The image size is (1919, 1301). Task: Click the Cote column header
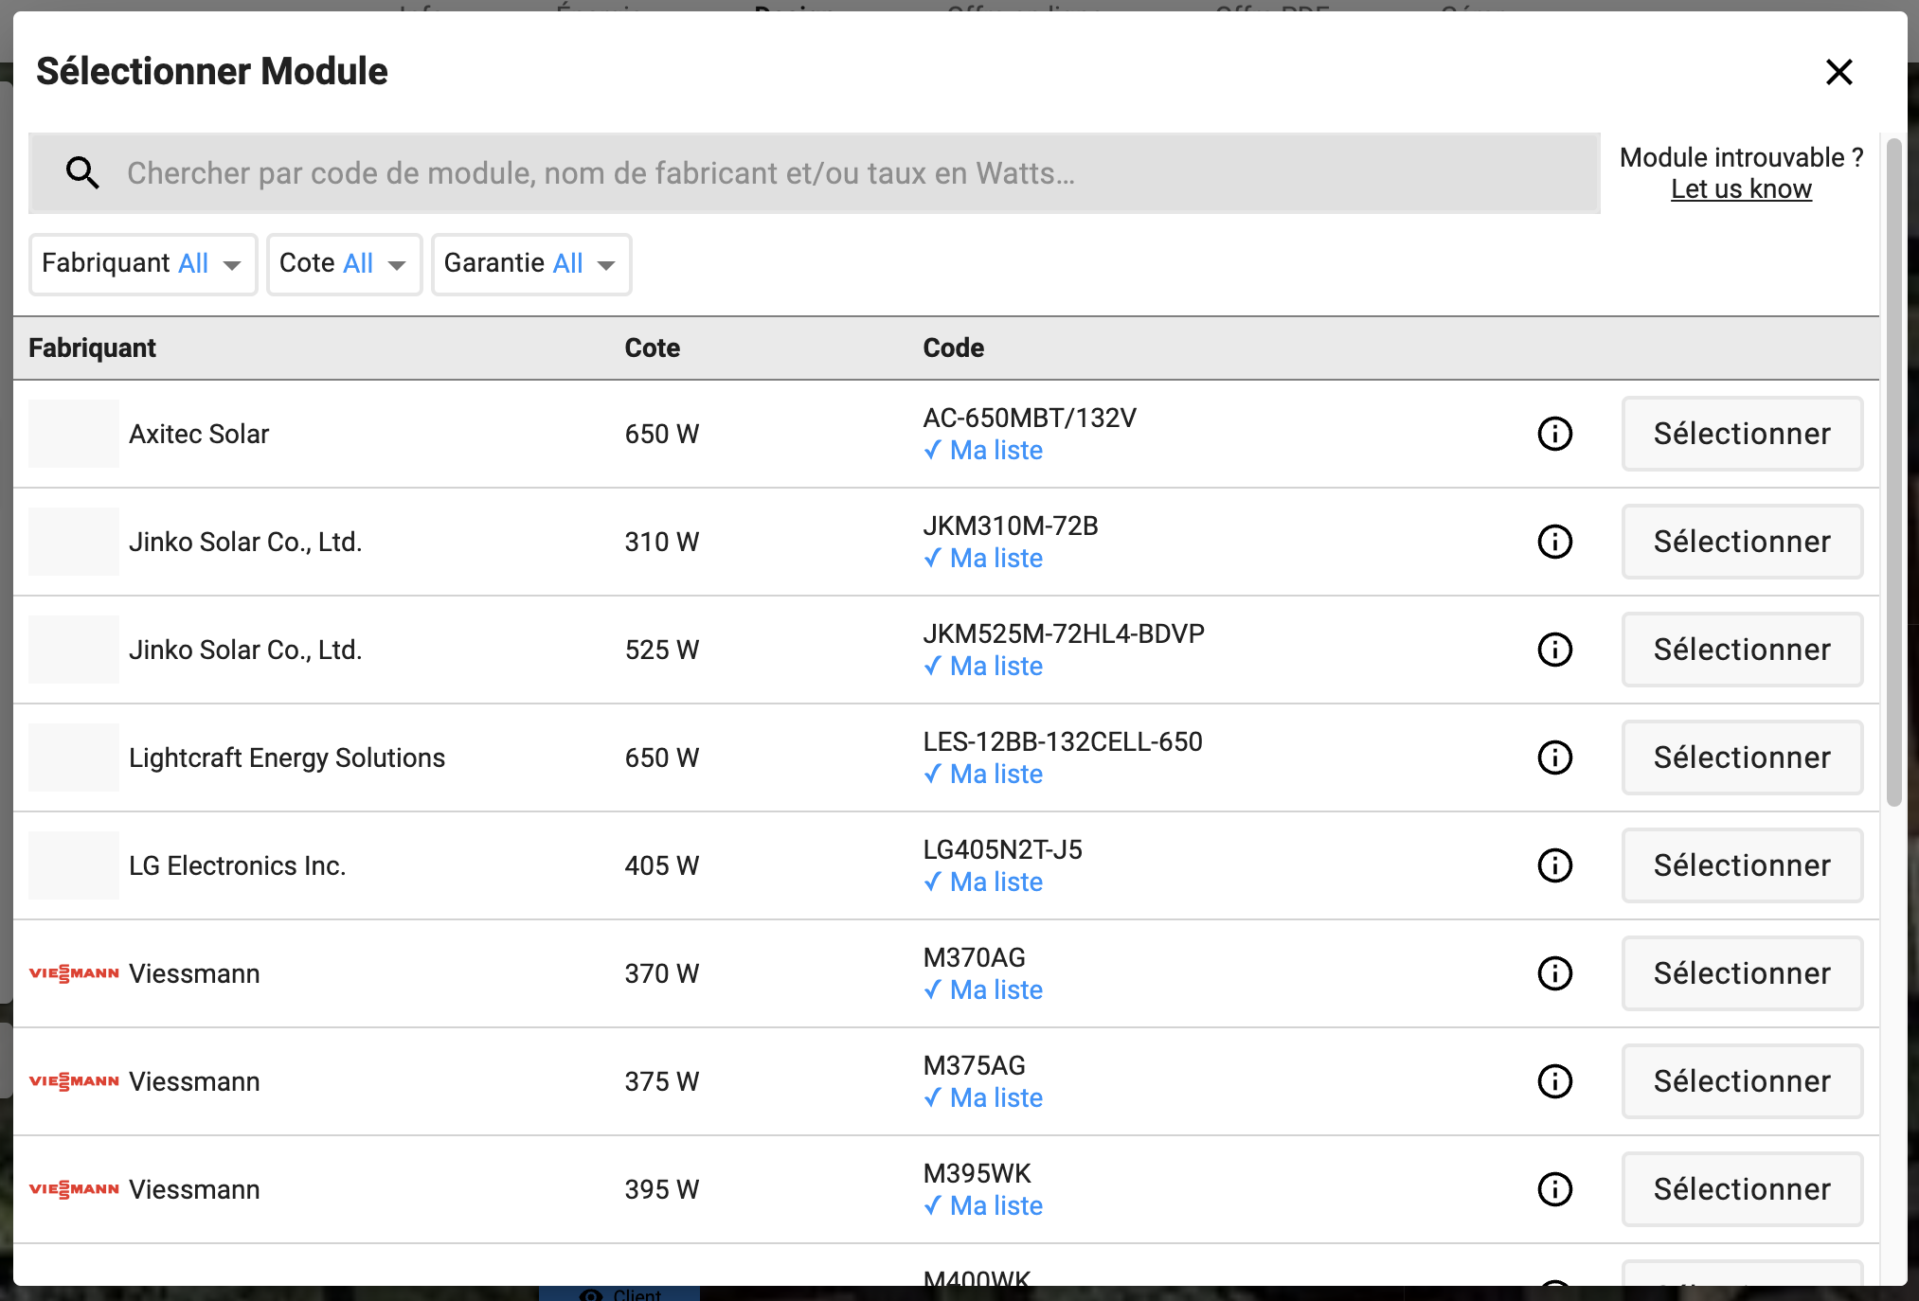[x=652, y=348]
